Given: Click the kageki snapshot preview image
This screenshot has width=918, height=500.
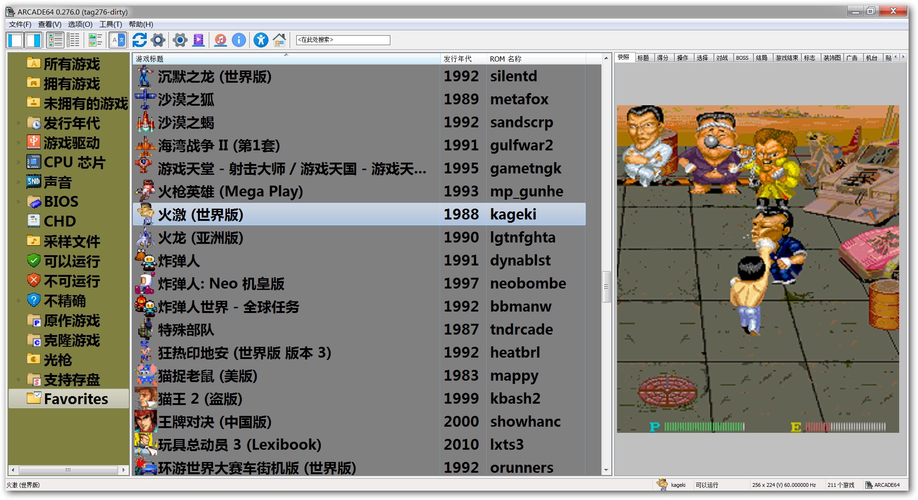Looking at the screenshot, I should [758, 269].
